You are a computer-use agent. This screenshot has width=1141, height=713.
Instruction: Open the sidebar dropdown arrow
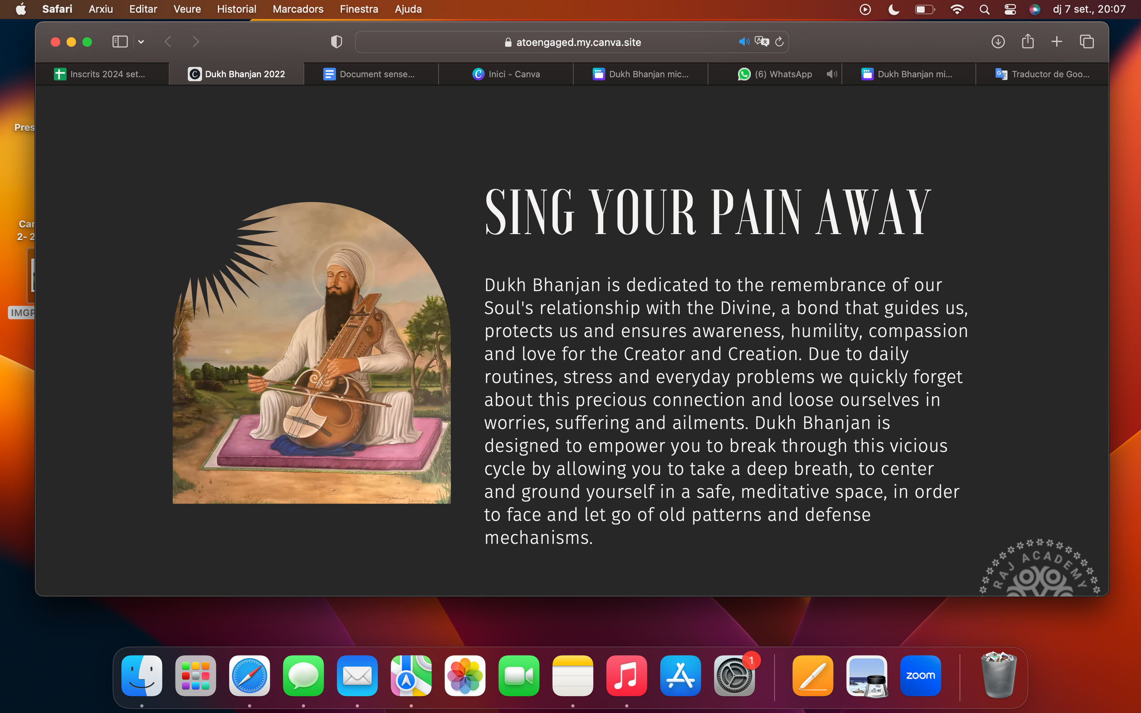[141, 42]
